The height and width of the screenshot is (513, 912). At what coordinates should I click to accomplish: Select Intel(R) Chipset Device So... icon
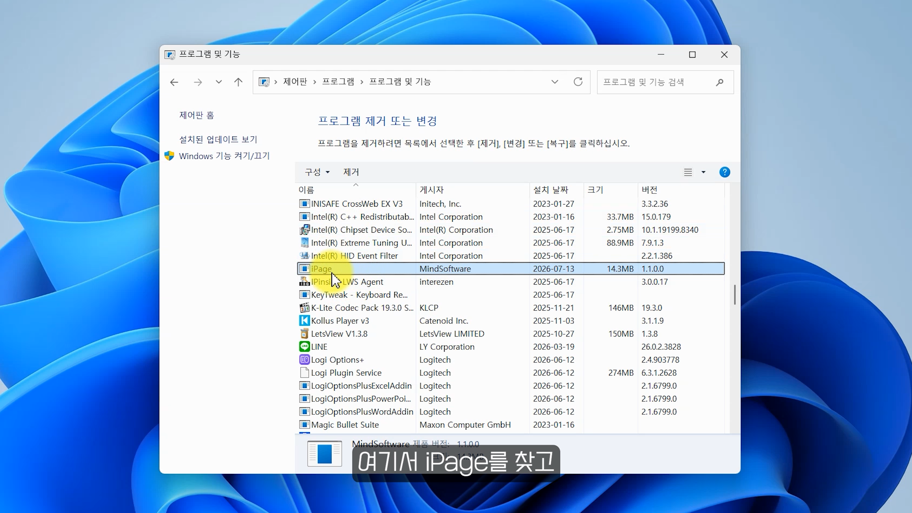304,230
